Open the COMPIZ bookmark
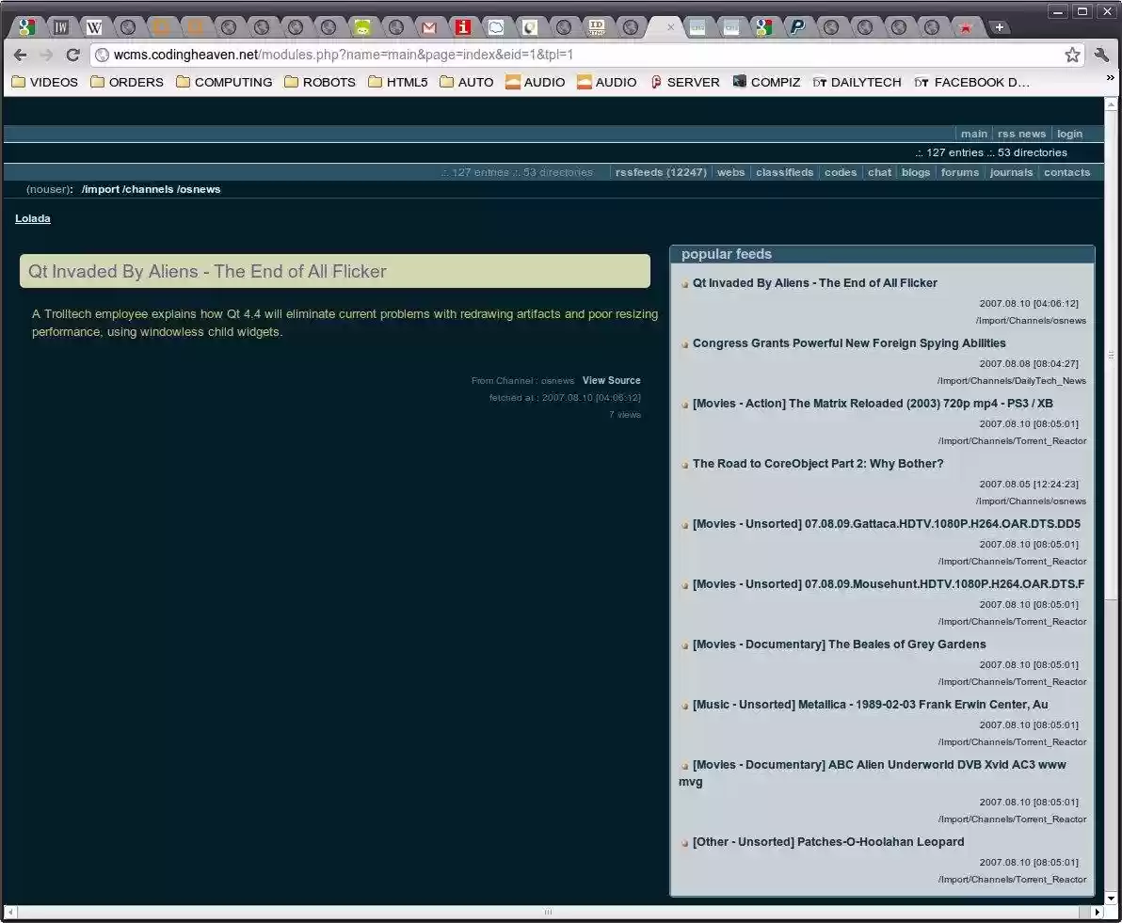Viewport: 1122px width, 923px height. click(x=766, y=82)
